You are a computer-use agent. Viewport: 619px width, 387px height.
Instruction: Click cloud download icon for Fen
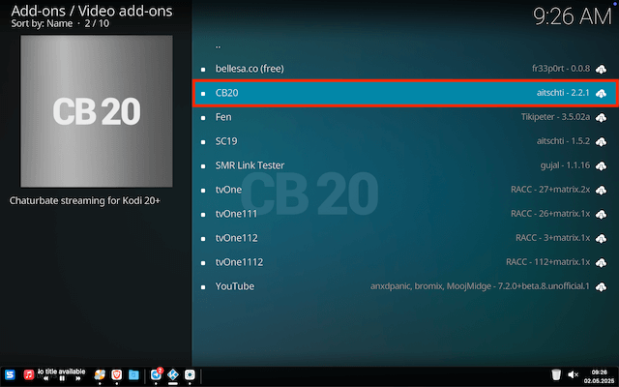point(601,118)
